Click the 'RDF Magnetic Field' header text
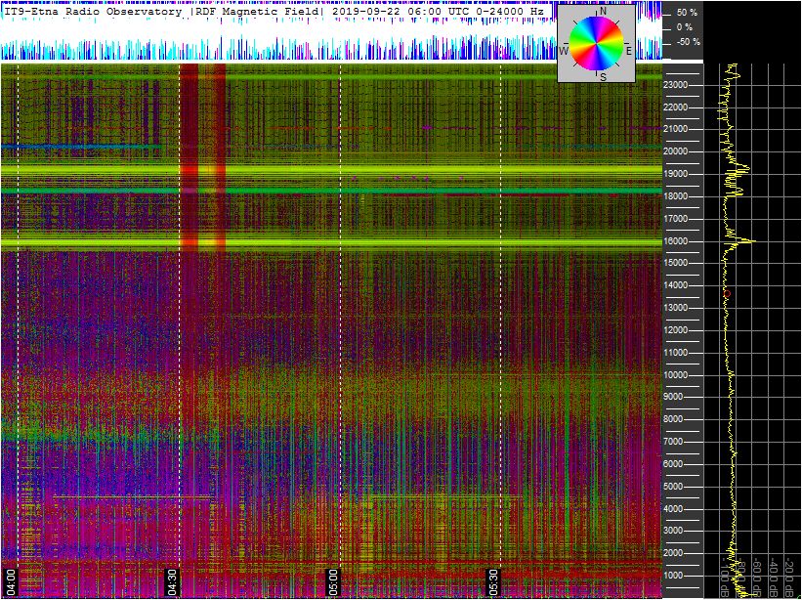802x600 pixels. pyautogui.click(x=258, y=12)
